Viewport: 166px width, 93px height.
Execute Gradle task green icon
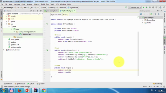click(151, 14)
